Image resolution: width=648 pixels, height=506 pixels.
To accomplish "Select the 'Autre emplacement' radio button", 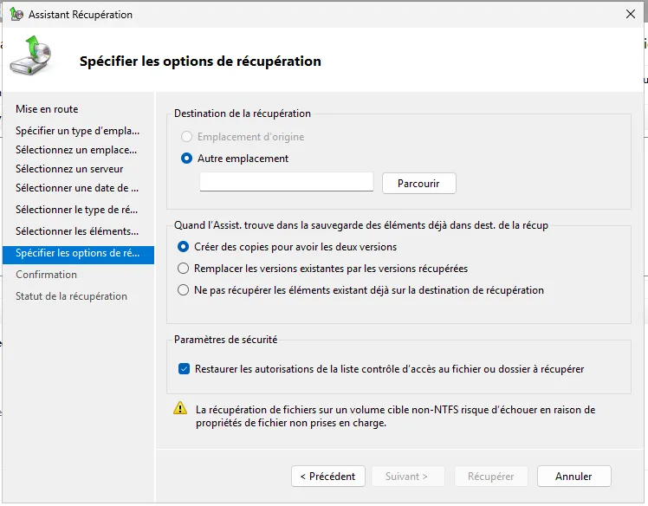I will (186, 159).
